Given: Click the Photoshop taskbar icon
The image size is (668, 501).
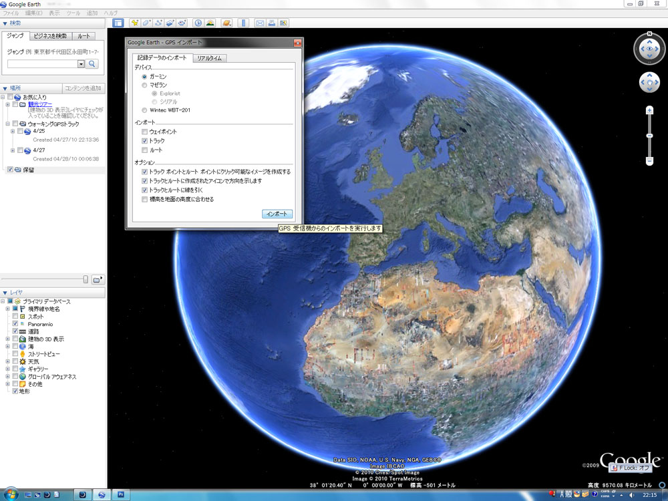Looking at the screenshot, I should 121,494.
